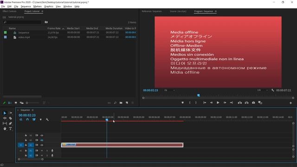Go to Out point in Program monitor
Viewport: 297px width, 167px height.
232,103
